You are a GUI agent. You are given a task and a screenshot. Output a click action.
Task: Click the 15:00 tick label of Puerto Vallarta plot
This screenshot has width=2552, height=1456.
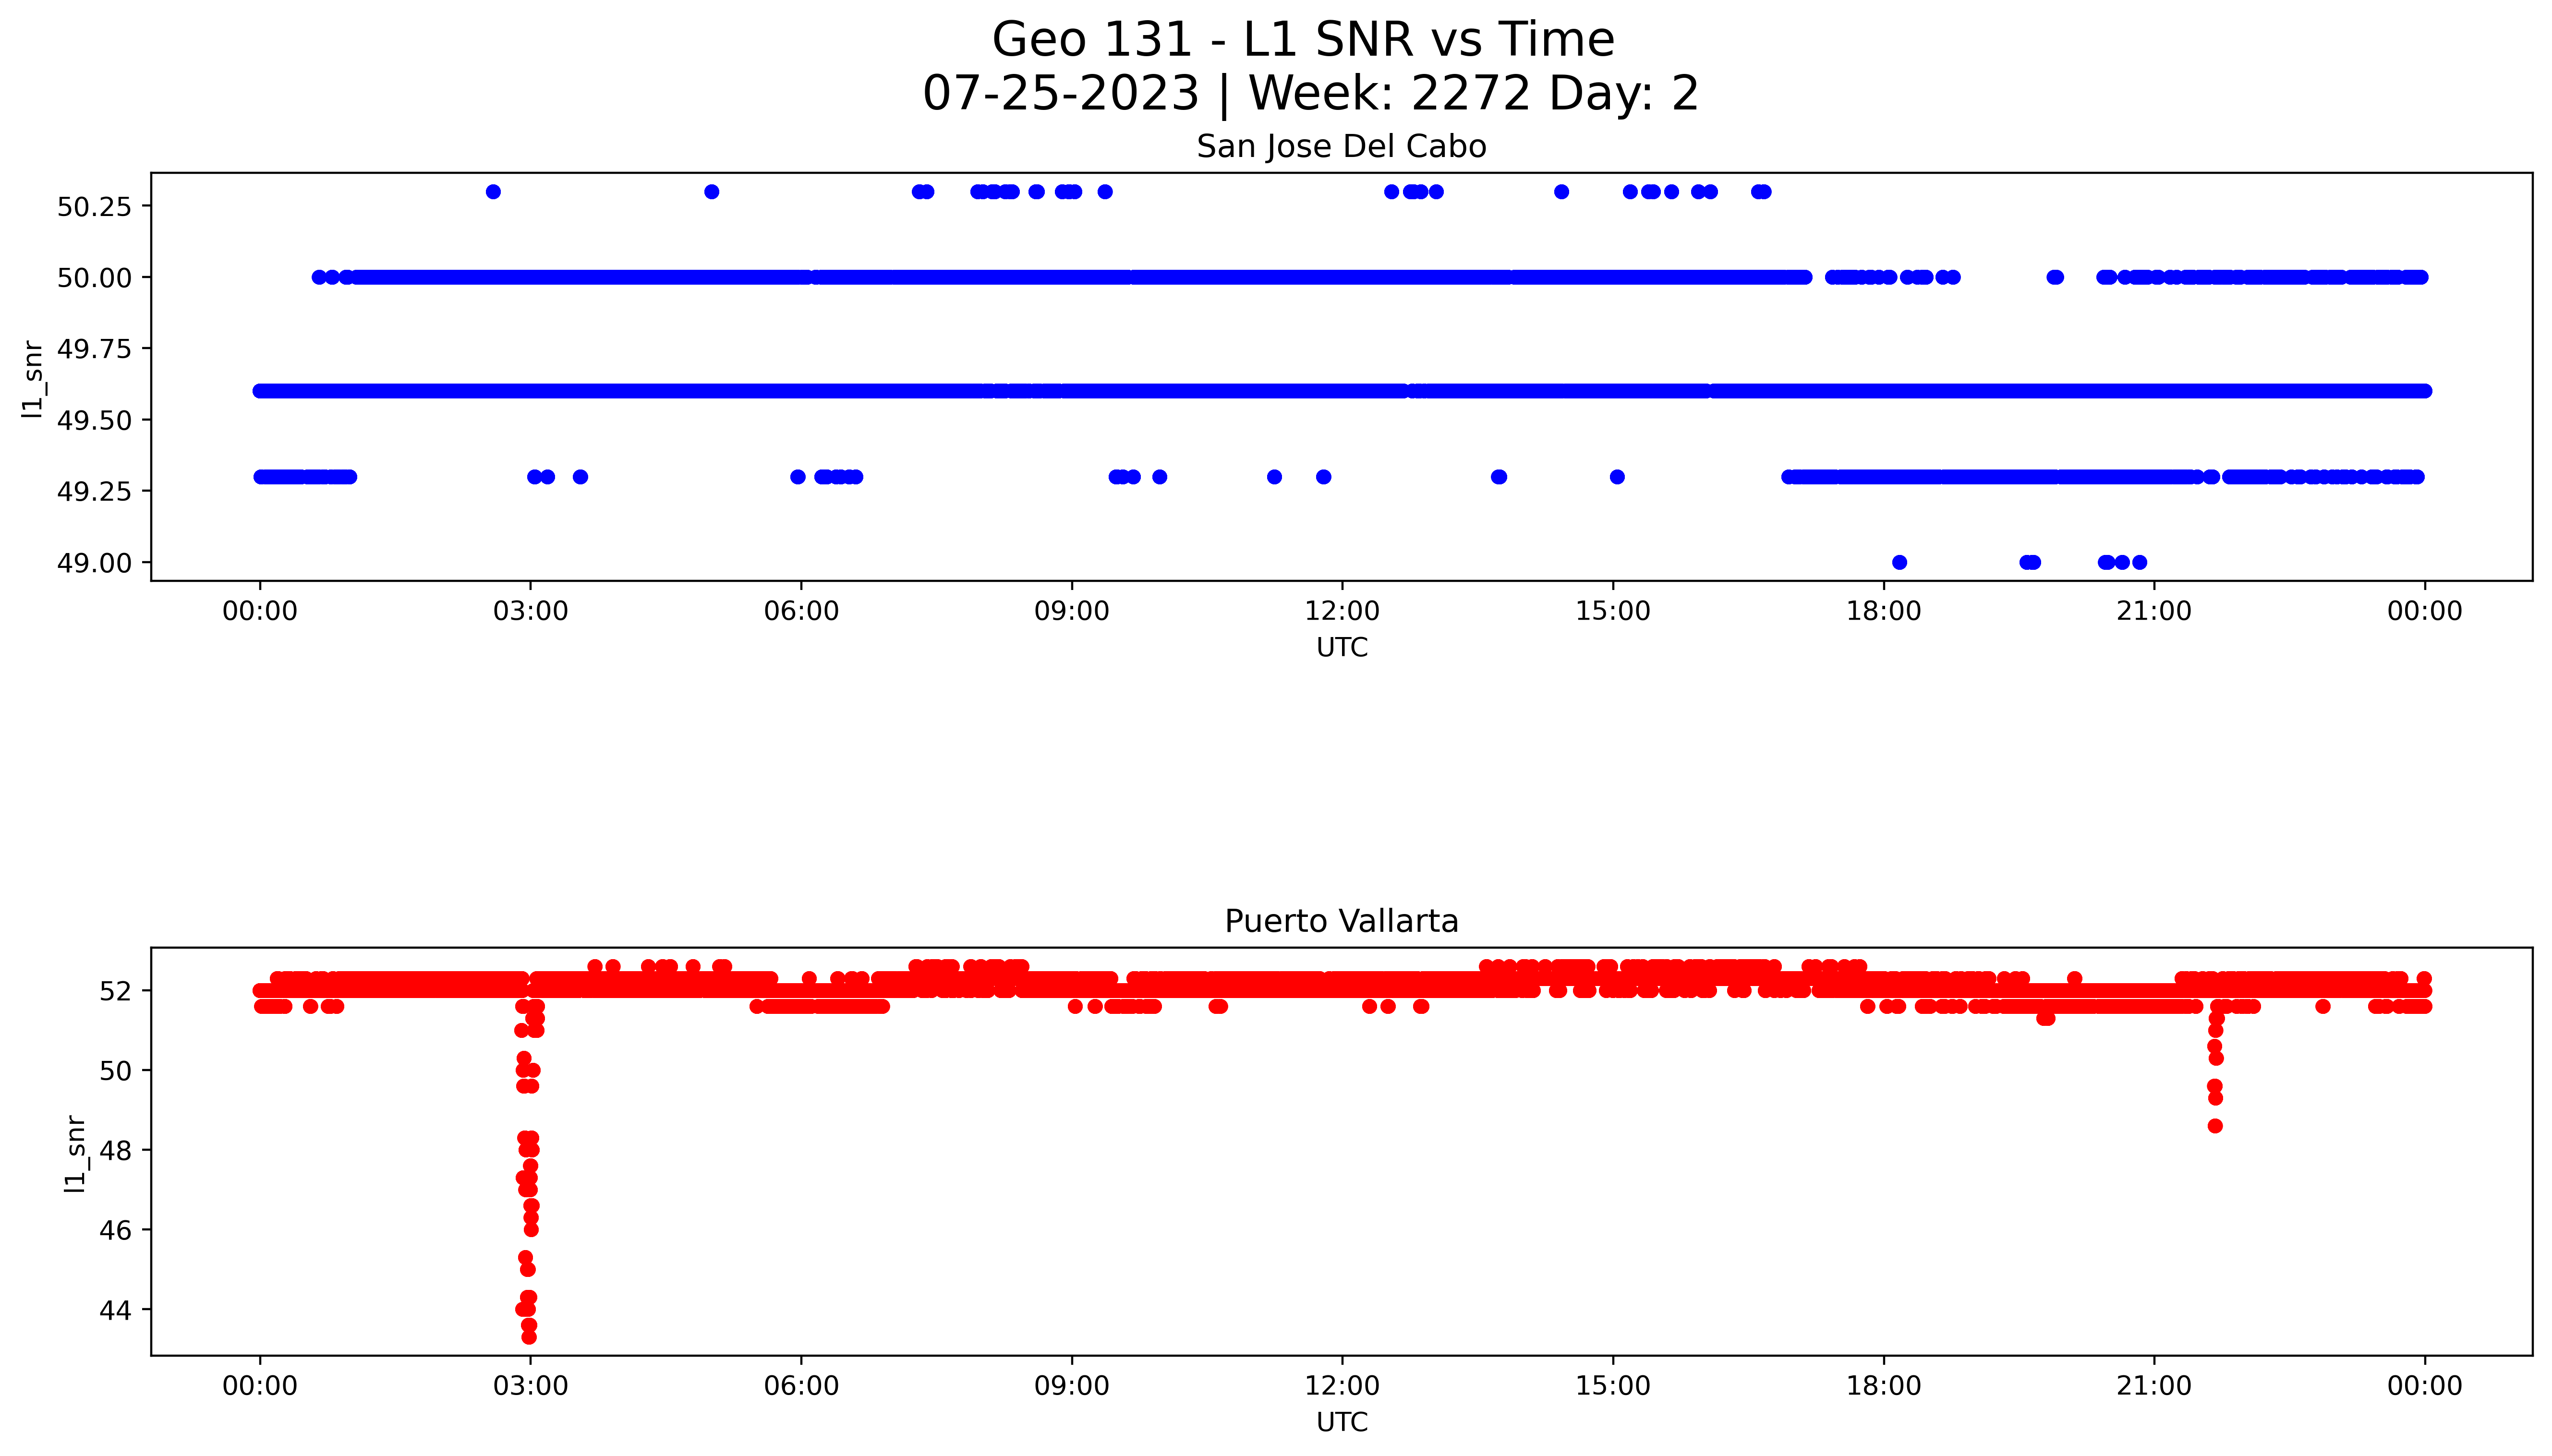pyautogui.click(x=1613, y=1386)
